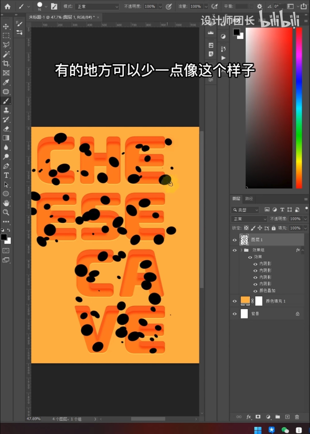The width and height of the screenshot is (310, 434).
Task: Select the Dodge tool
Action: pyautogui.click(x=6, y=156)
